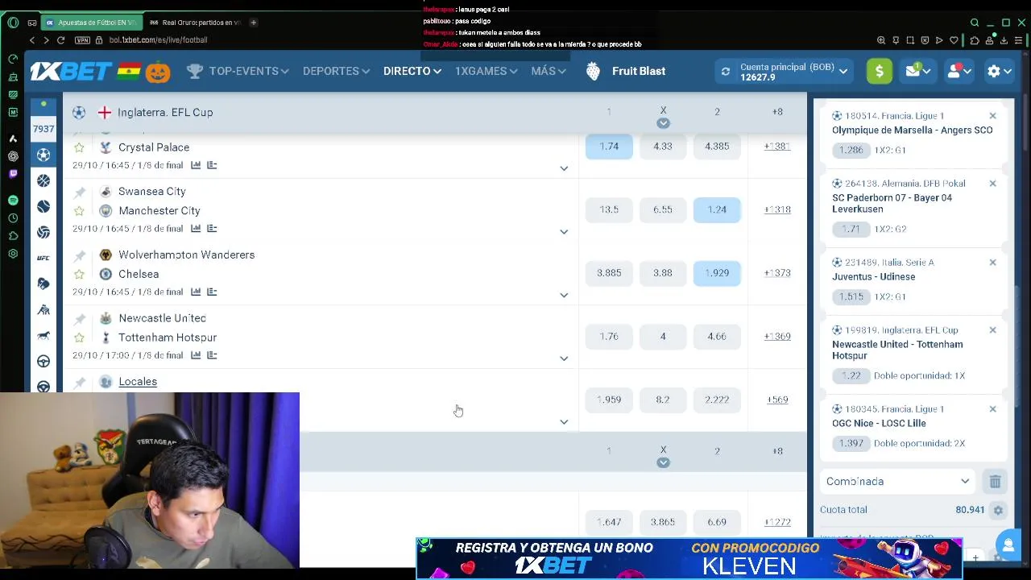
Task: Expand Newcastle vs Tottenham markets
Action: (564, 358)
